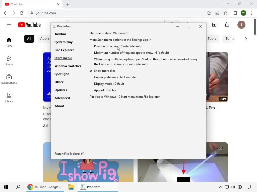Viewport: 257px width, 192px height.
Task: Open Chrome profile avatar
Action: pos(243,13)
